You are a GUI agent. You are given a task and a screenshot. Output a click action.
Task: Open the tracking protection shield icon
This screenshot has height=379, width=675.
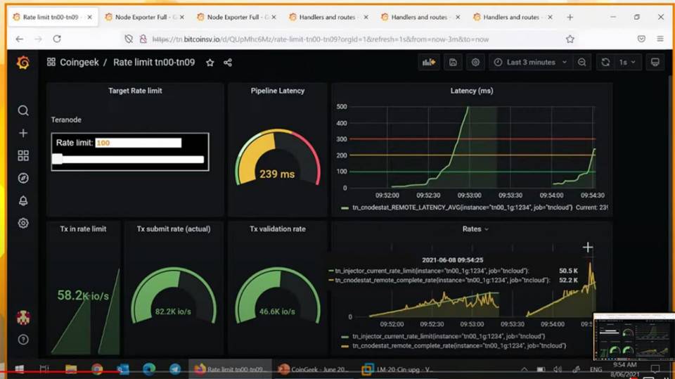click(129, 39)
